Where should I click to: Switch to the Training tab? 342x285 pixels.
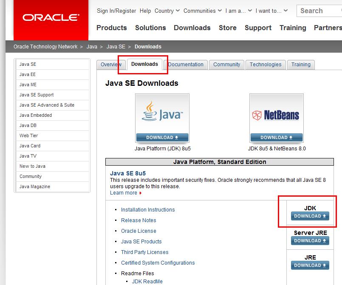click(301, 65)
